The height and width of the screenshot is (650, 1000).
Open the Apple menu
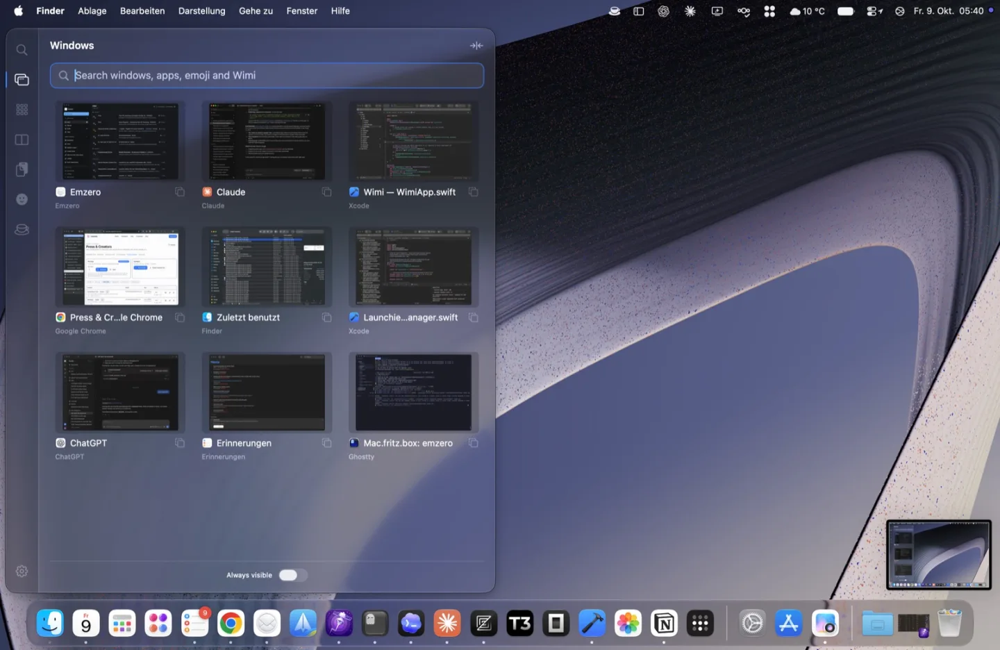[x=19, y=11]
